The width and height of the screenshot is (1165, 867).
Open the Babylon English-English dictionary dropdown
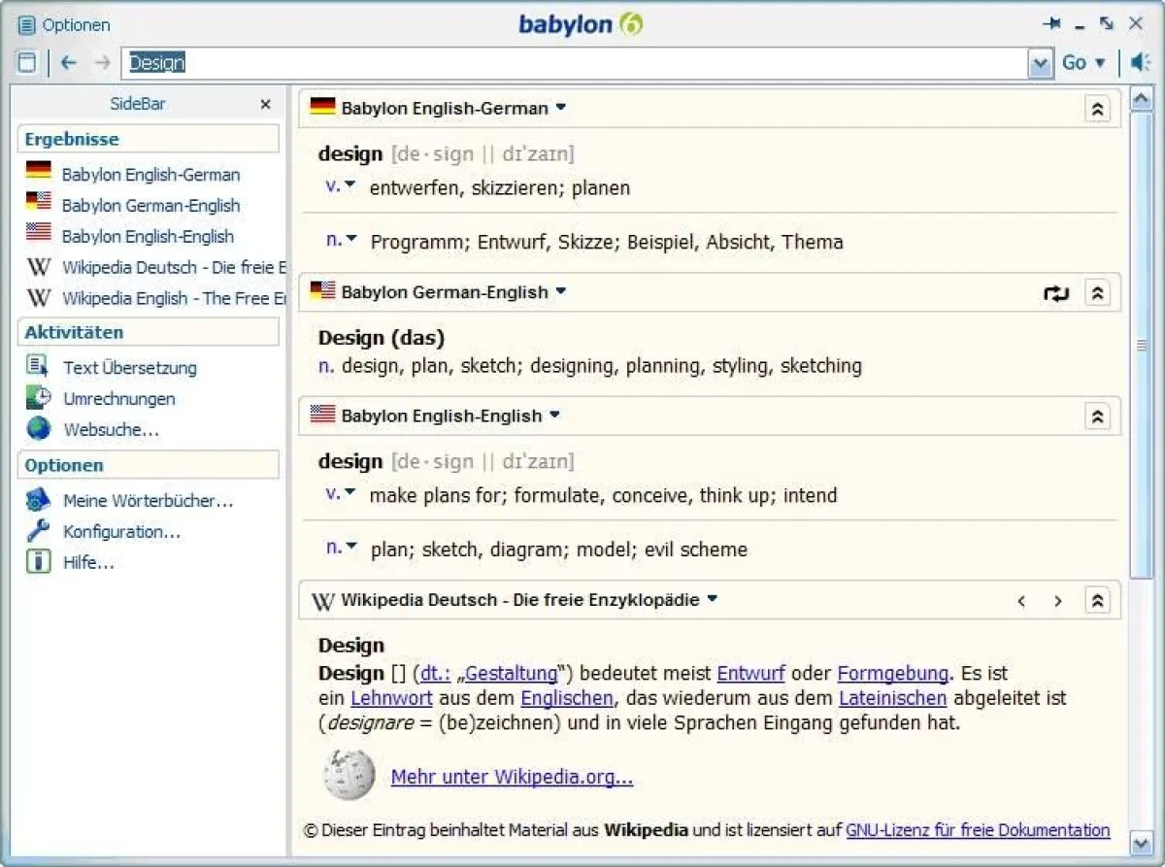(x=553, y=416)
